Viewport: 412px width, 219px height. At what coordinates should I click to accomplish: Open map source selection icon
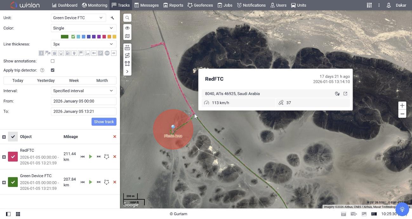(x=127, y=36)
